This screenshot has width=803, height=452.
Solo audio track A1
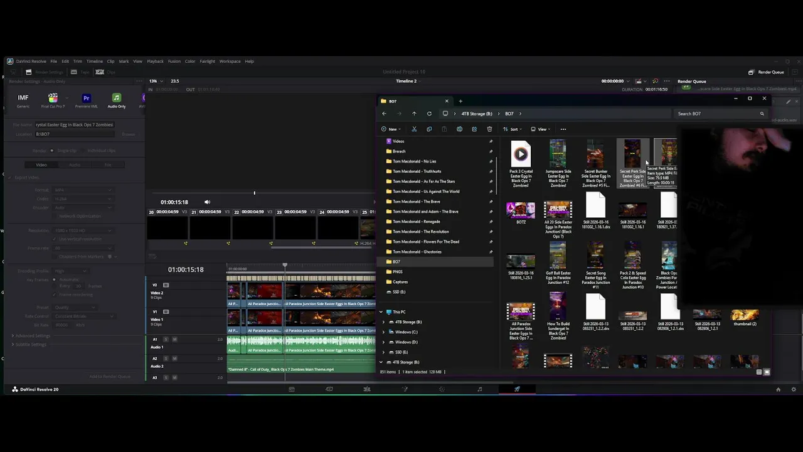coord(167,340)
